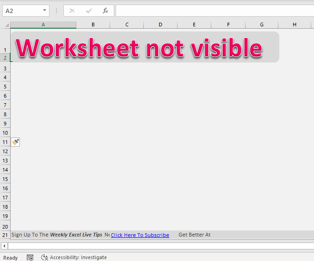Select row 2 header
This screenshot has height=261, width=314.
(x=5, y=58)
